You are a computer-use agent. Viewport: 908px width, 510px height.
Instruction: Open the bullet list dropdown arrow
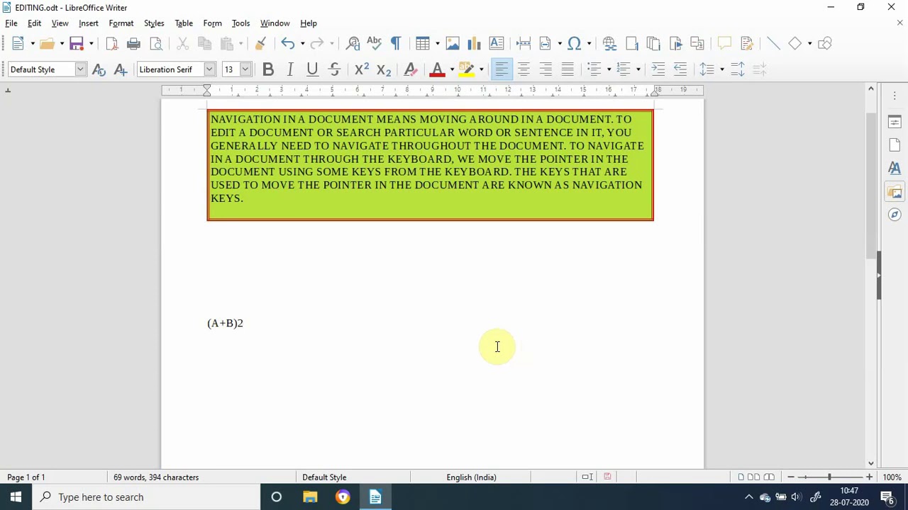[x=609, y=69]
